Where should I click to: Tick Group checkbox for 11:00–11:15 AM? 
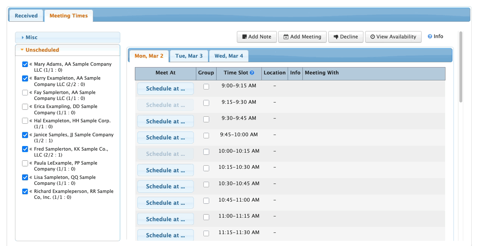206,217
